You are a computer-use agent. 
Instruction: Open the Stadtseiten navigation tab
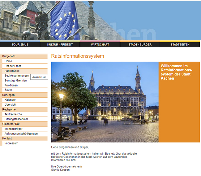[180, 45]
